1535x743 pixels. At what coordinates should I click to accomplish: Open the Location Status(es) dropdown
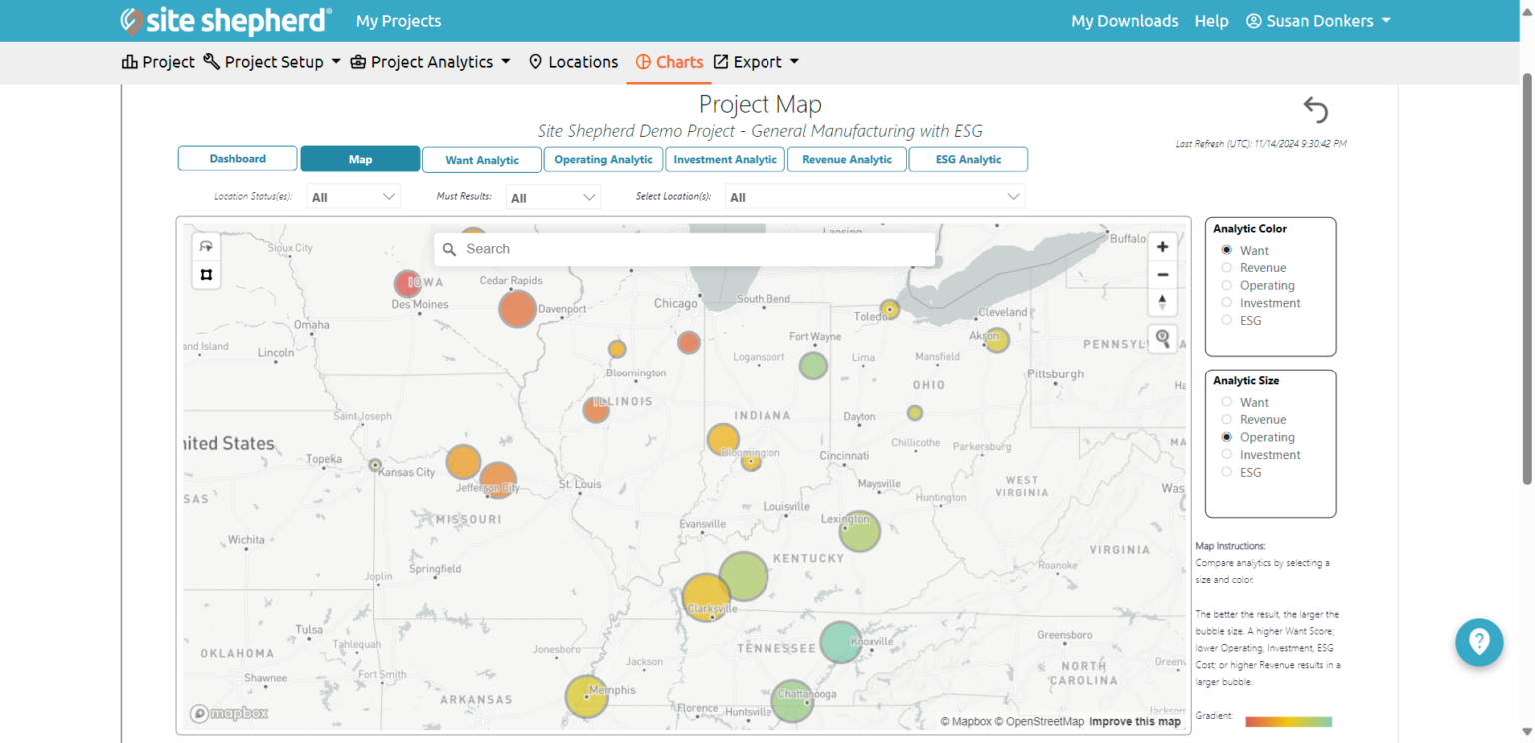pos(353,197)
